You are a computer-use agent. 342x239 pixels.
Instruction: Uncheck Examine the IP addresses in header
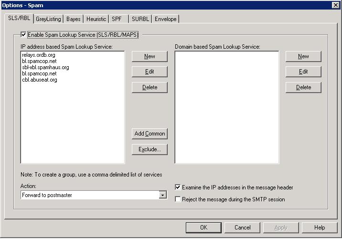click(x=178, y=187)
